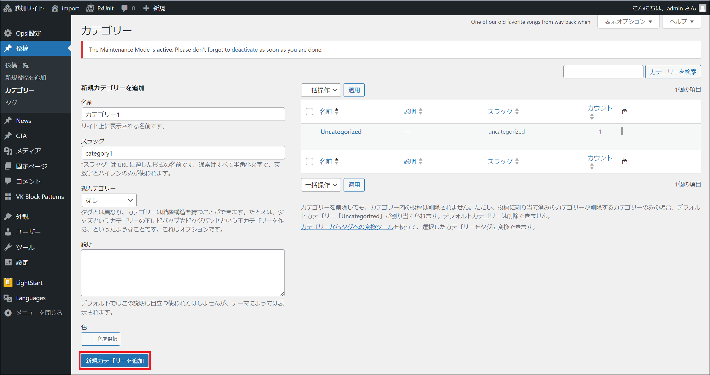
Task: Sort categories by the カウント column
Action: pos(600,108)
